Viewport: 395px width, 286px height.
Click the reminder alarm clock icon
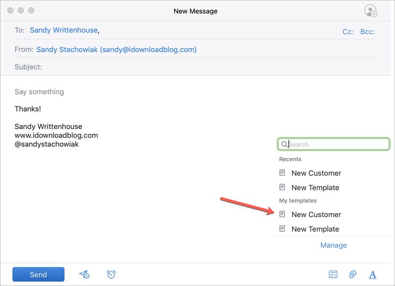pyautogui.click(x=111, y=274)
